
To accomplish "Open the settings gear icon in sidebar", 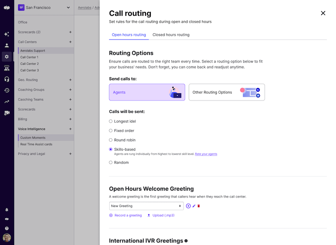I will pyautogui.click(x=7, y=57).
